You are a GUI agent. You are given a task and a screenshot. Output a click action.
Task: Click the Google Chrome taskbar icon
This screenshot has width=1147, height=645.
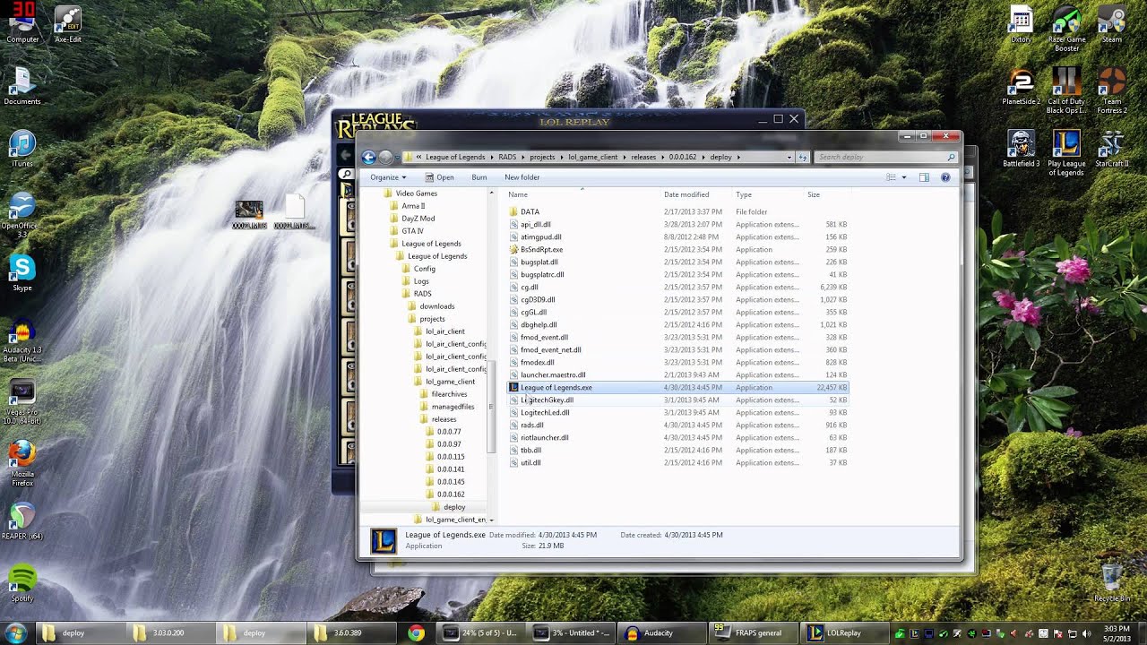click(x=416, y=632)
